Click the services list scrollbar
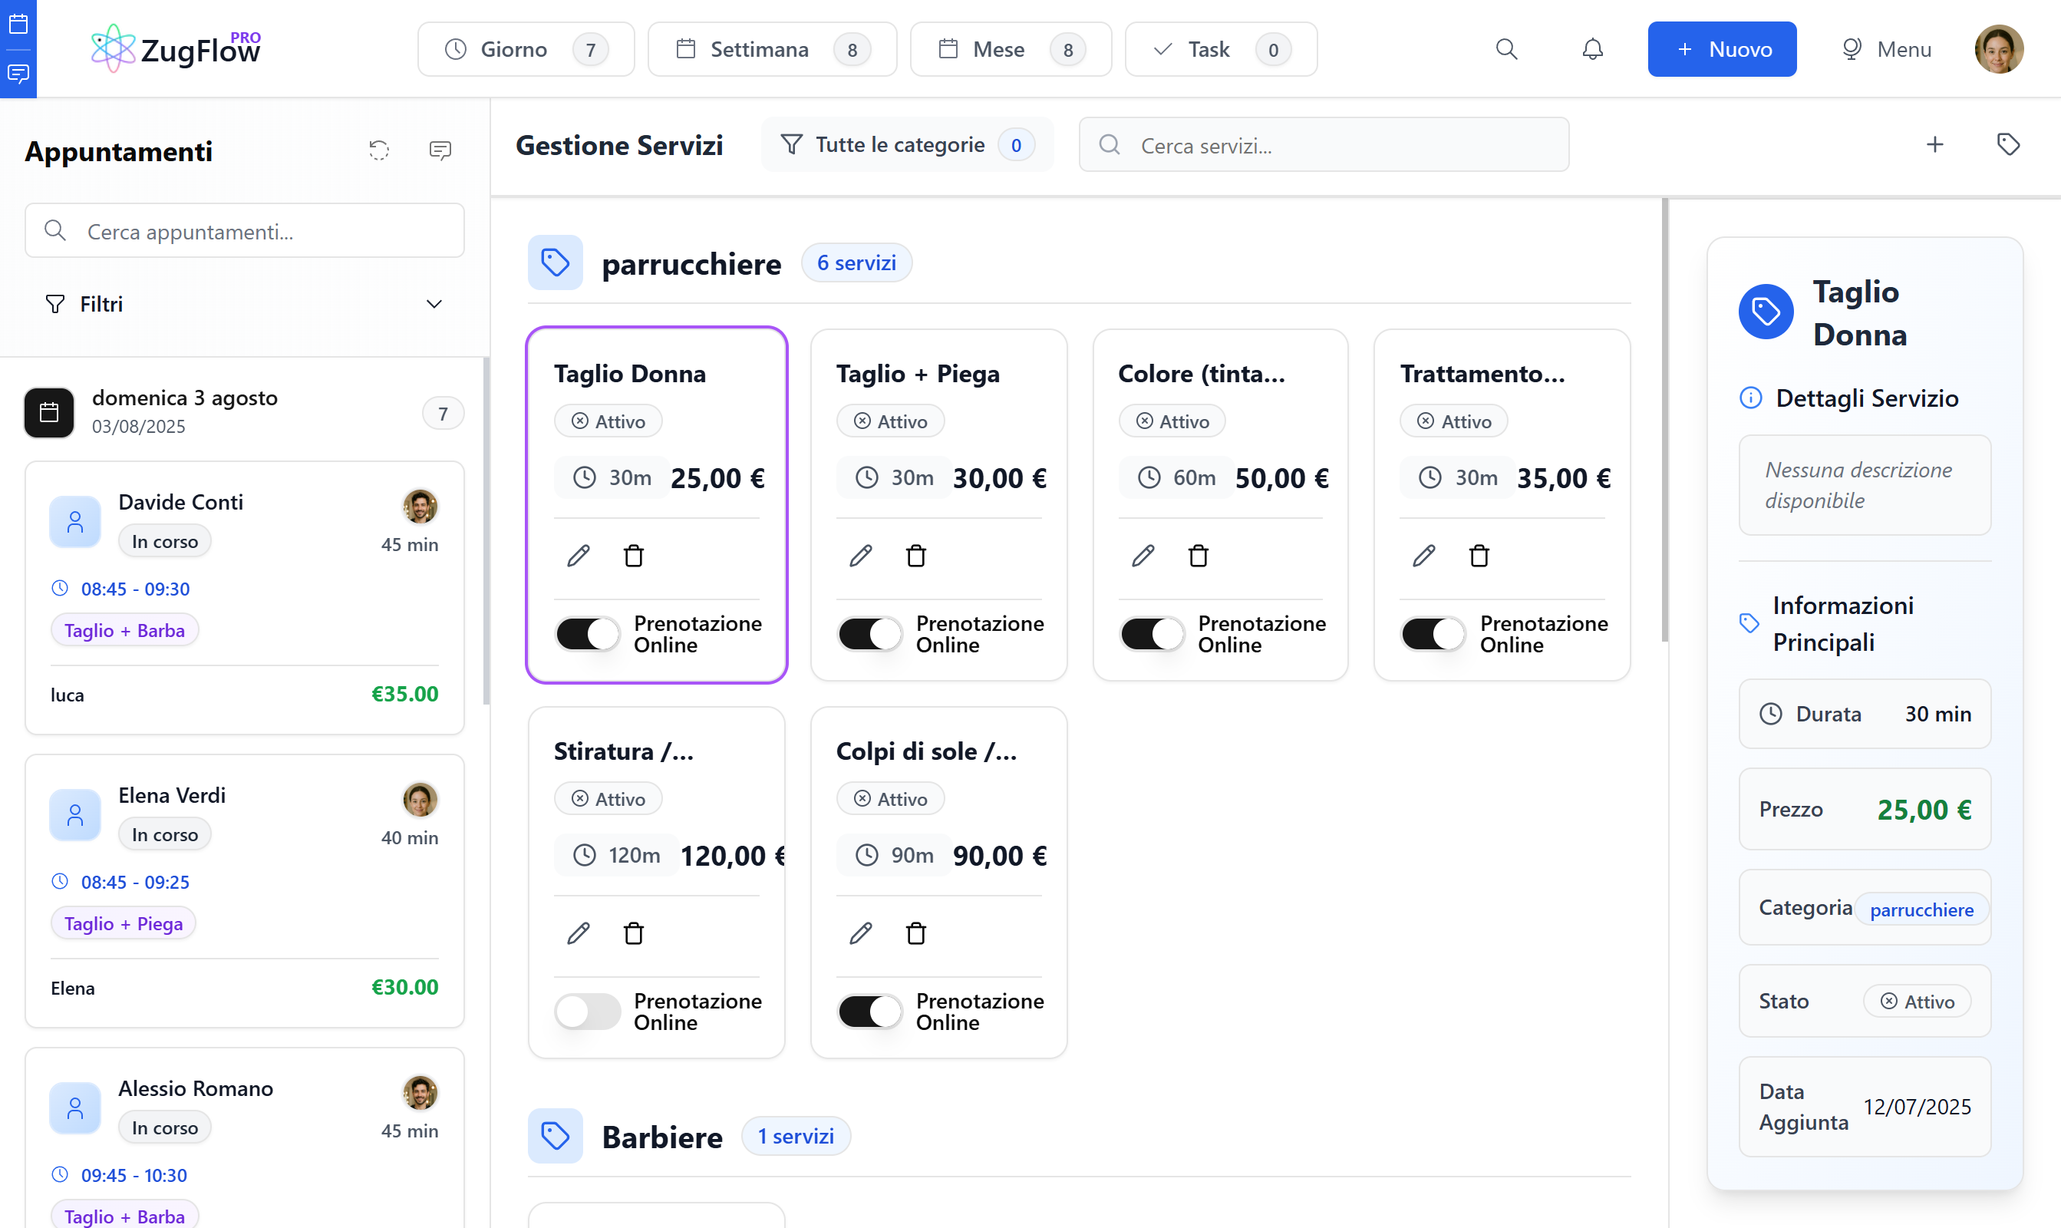The image size is (2061, 1228). pos(1665,420)
